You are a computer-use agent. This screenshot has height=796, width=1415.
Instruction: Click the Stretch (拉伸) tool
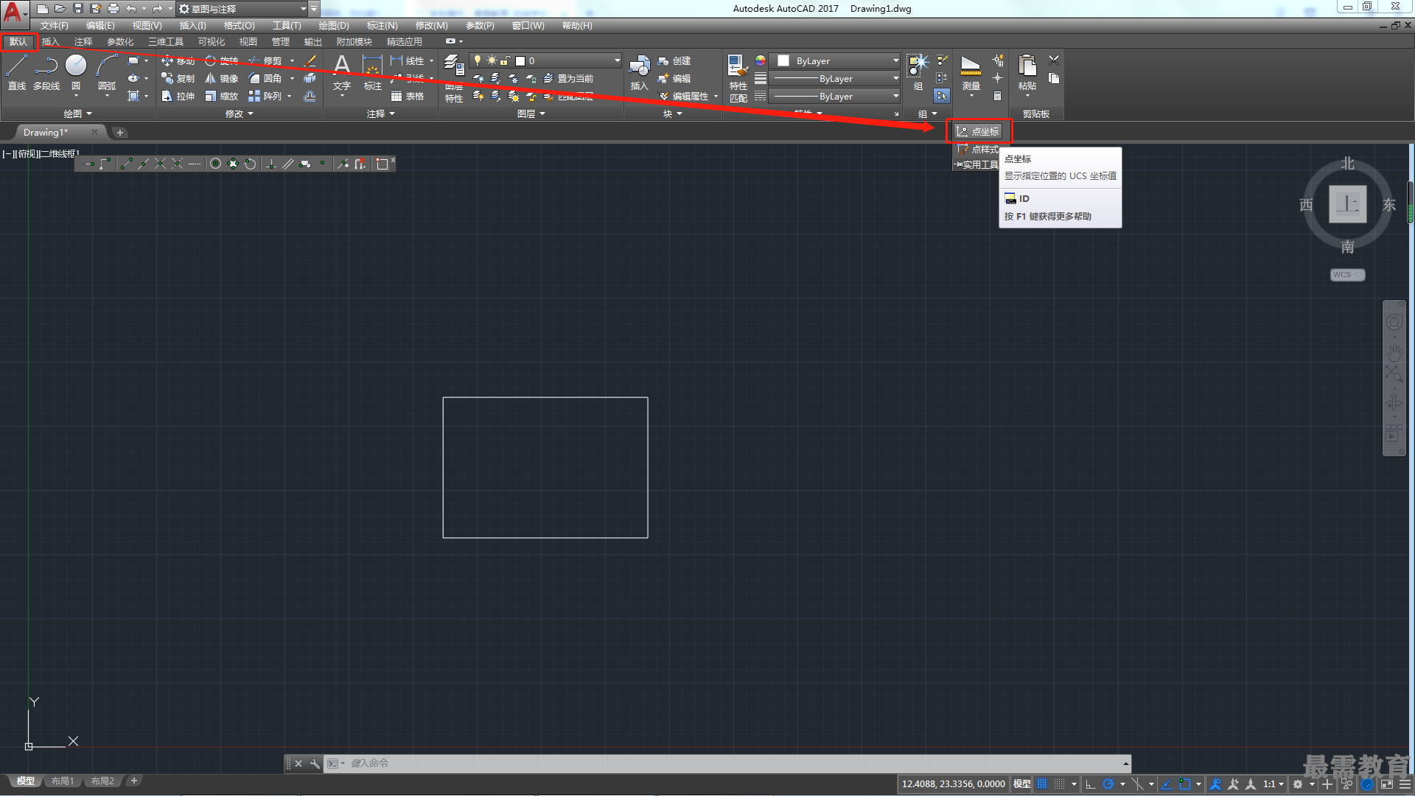(x=178, y=96)
